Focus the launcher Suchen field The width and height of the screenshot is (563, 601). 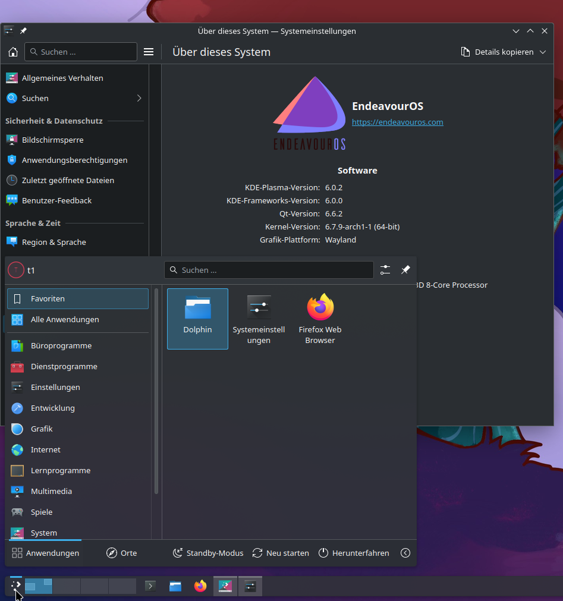(x=269, y=270)
